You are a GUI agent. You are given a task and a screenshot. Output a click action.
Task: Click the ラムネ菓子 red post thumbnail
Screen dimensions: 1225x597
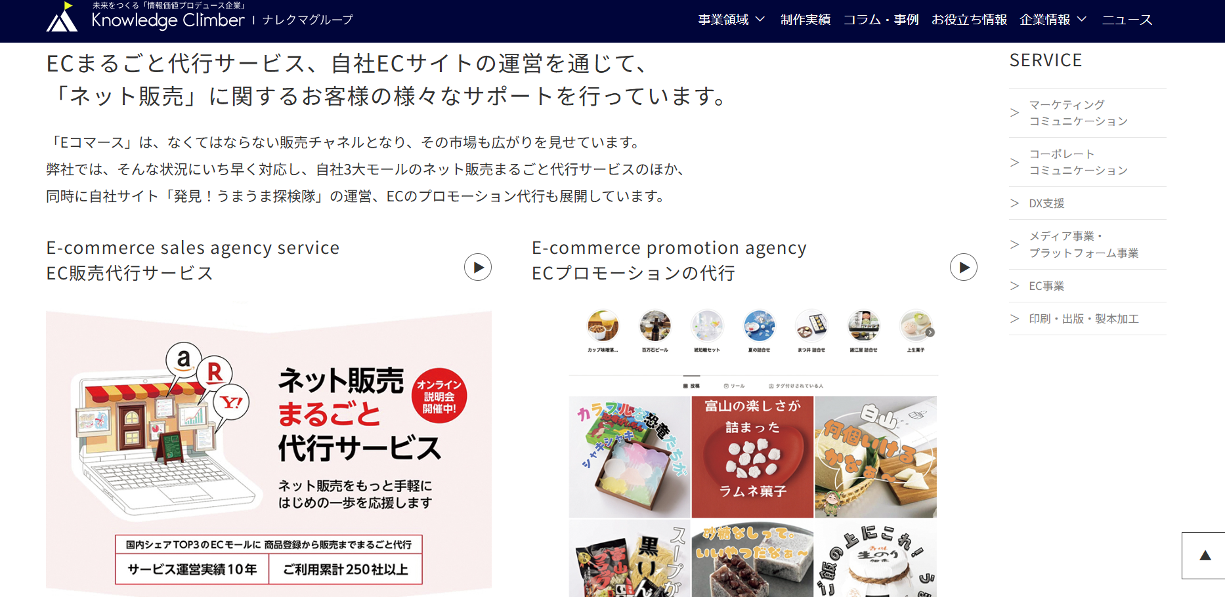752,457
